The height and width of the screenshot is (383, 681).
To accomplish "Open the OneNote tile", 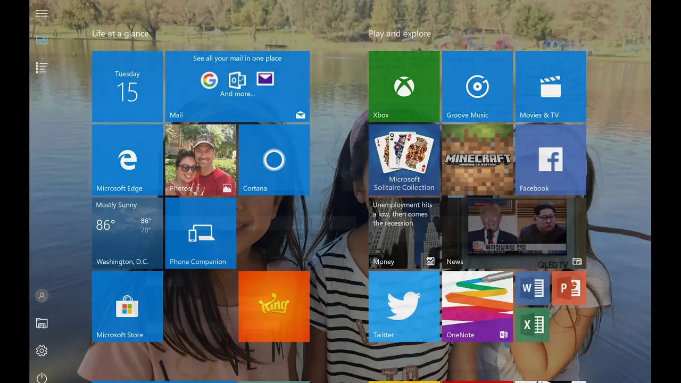I will tap(477, 306).
